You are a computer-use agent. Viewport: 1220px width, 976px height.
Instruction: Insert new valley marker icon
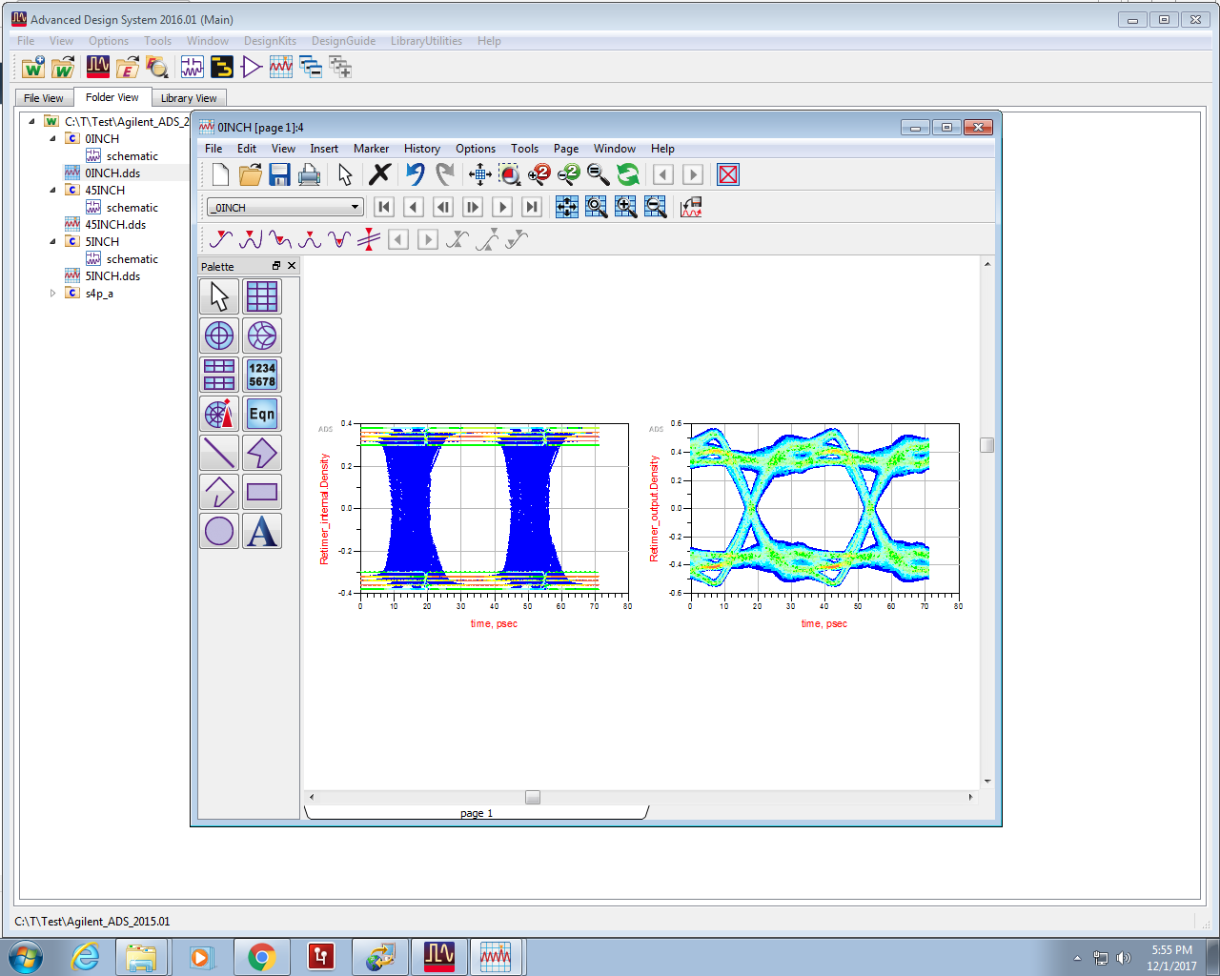coord(280,239)
